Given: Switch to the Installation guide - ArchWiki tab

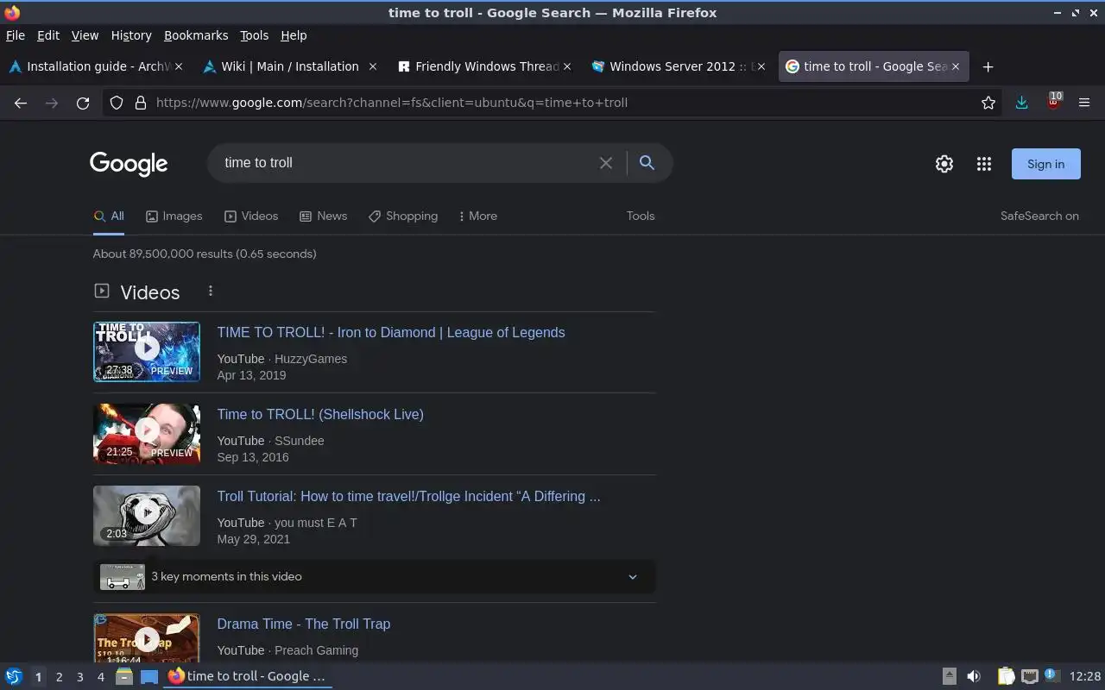Looking at the screenshot, I should (x=96, y=66).
